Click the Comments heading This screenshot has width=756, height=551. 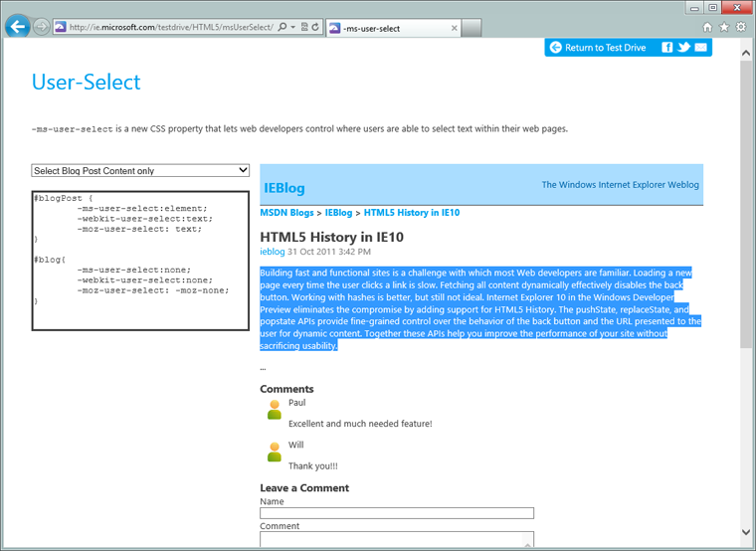tap(286, 389)
